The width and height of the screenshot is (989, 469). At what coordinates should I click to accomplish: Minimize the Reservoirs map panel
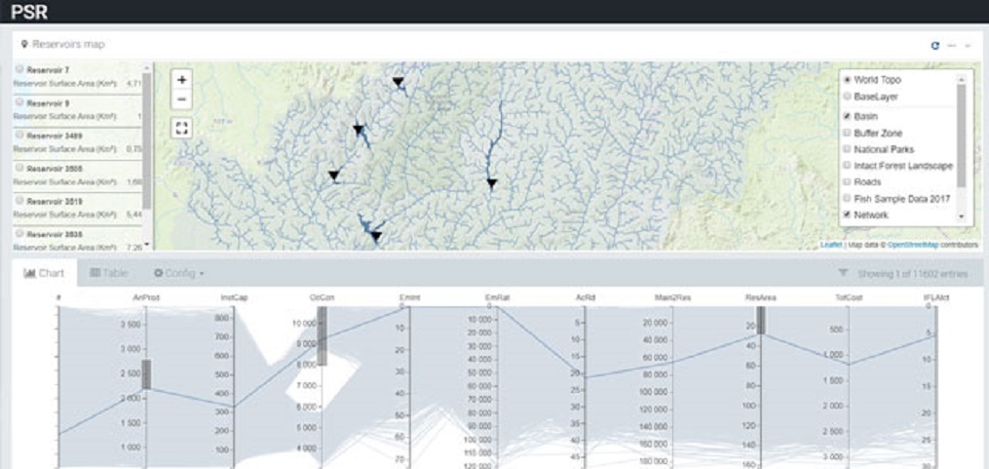(951, 46)
